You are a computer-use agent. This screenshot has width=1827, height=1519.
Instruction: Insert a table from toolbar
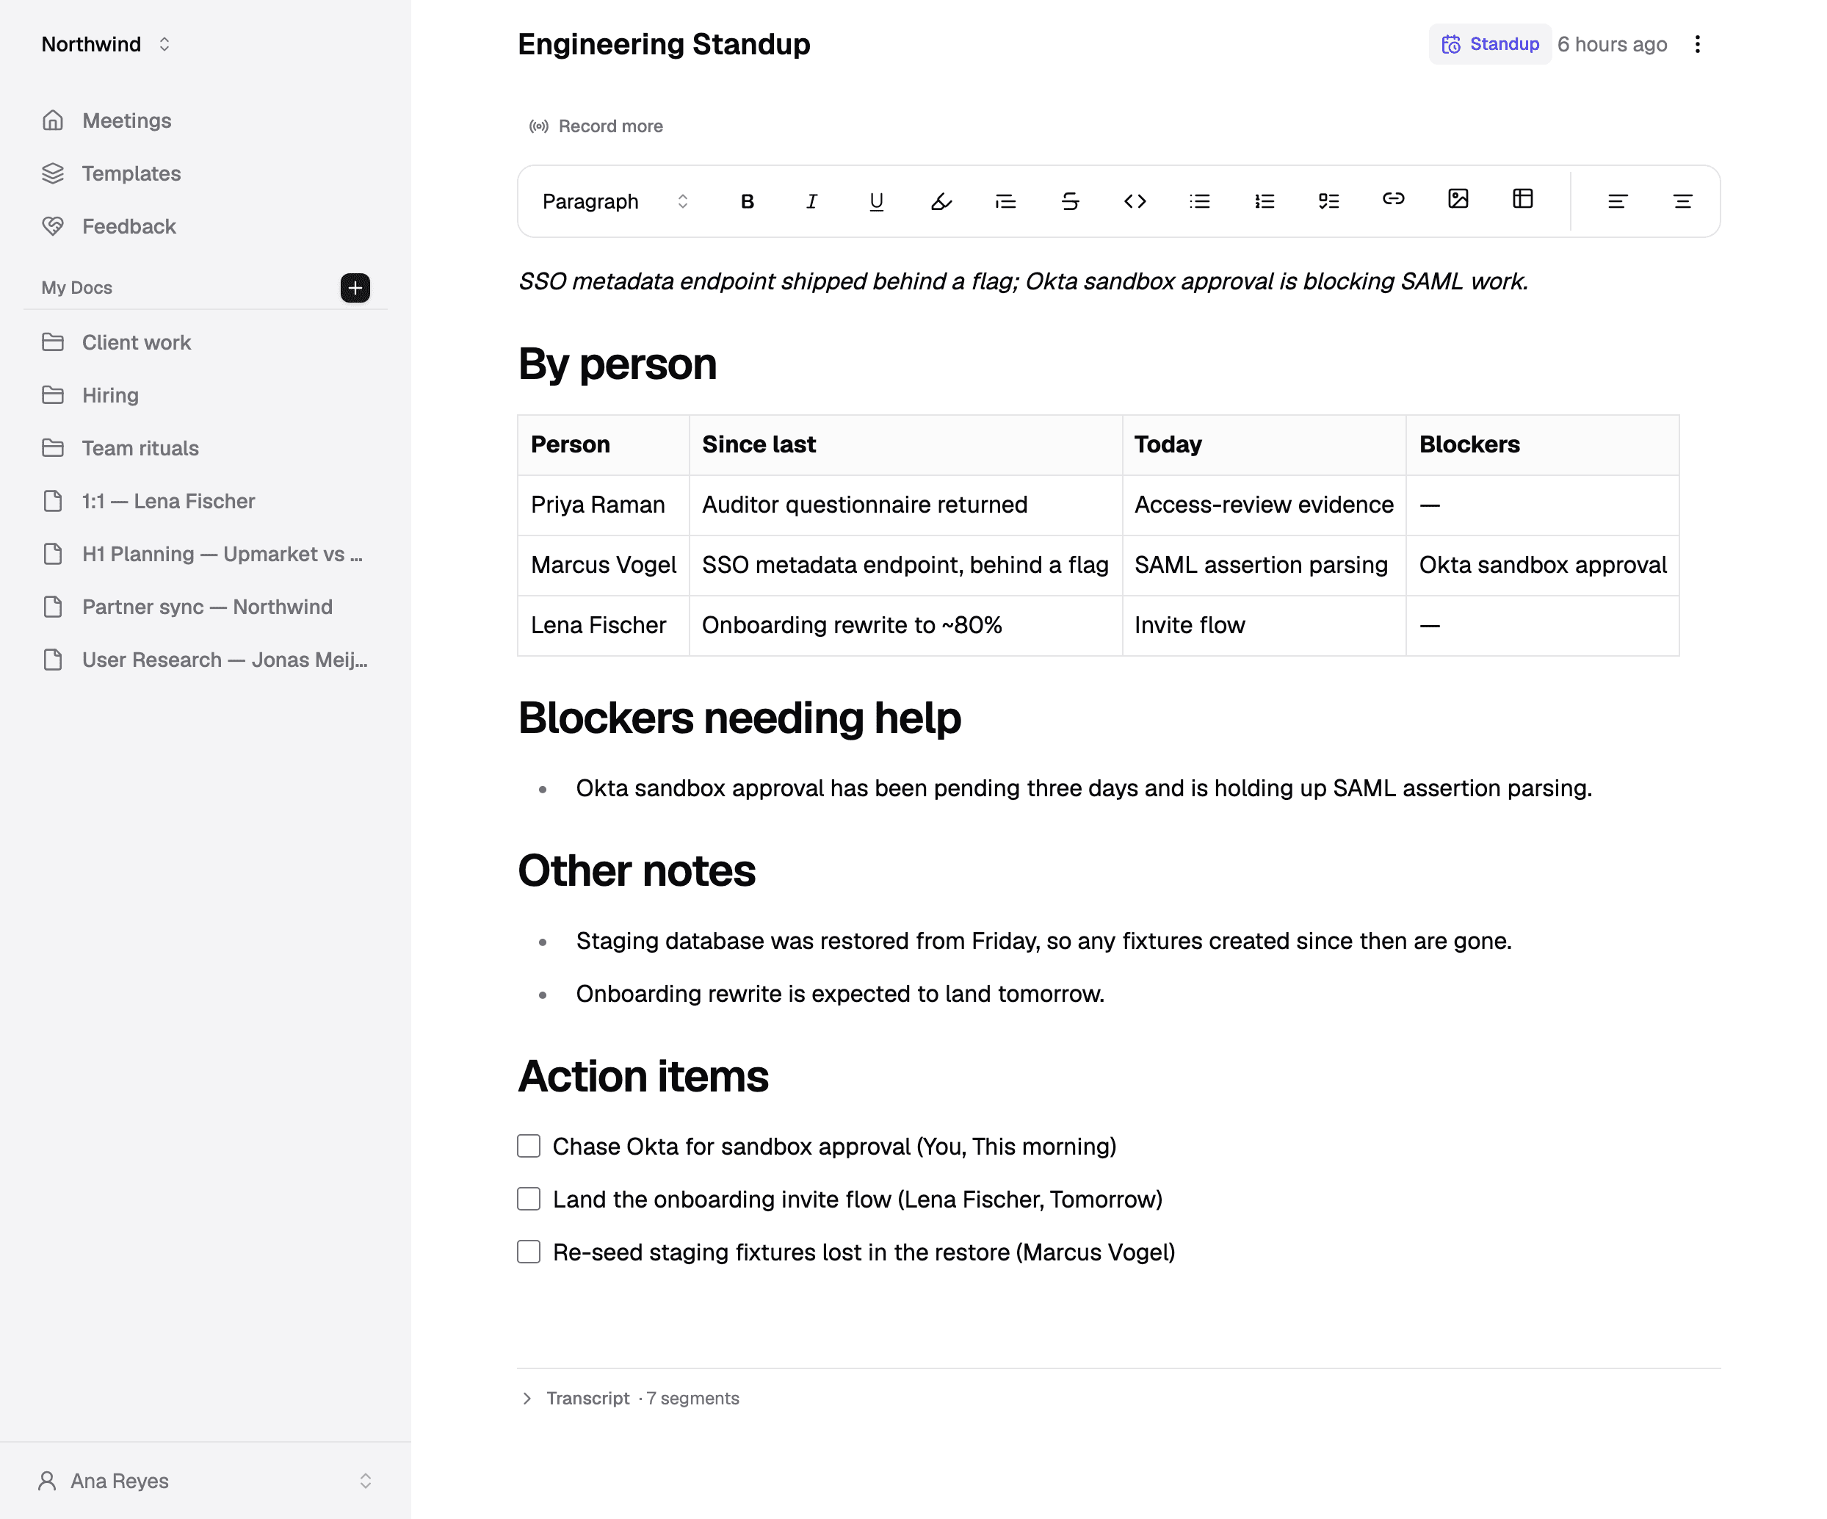(x=1522, y=199)
